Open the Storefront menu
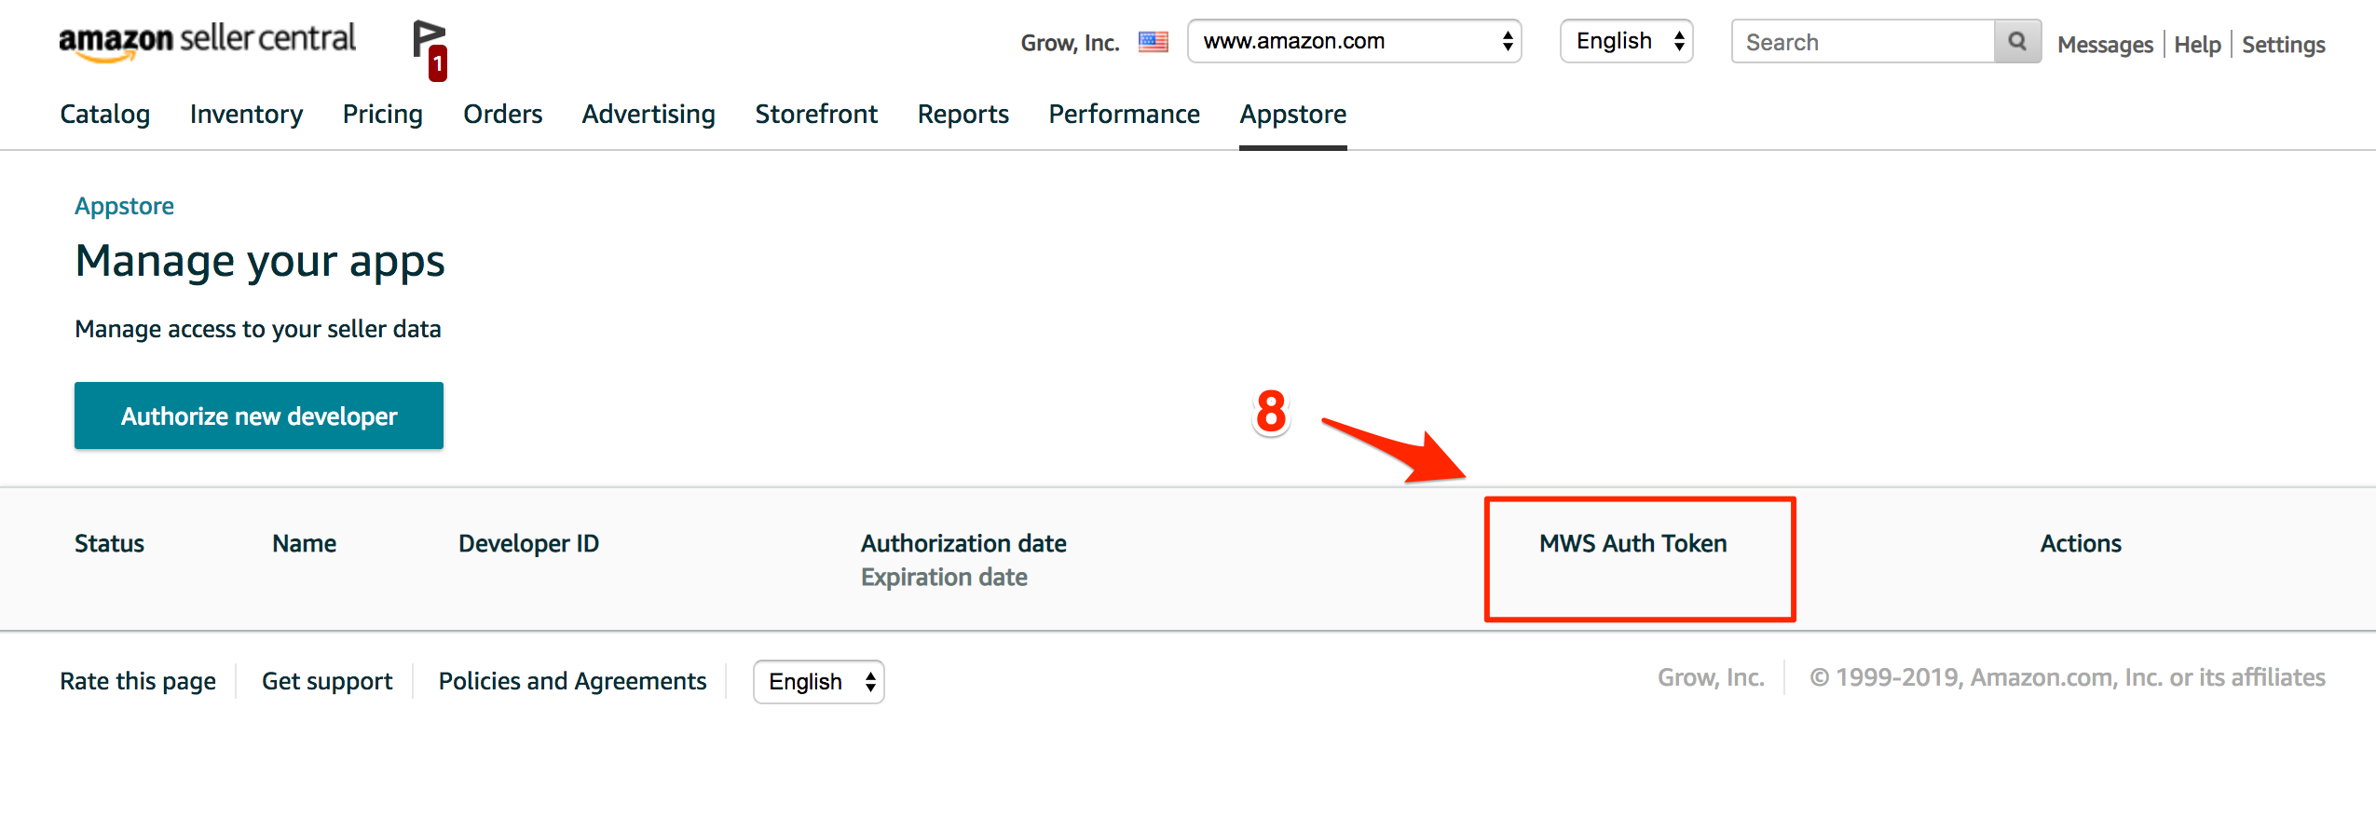 (816, 114)
